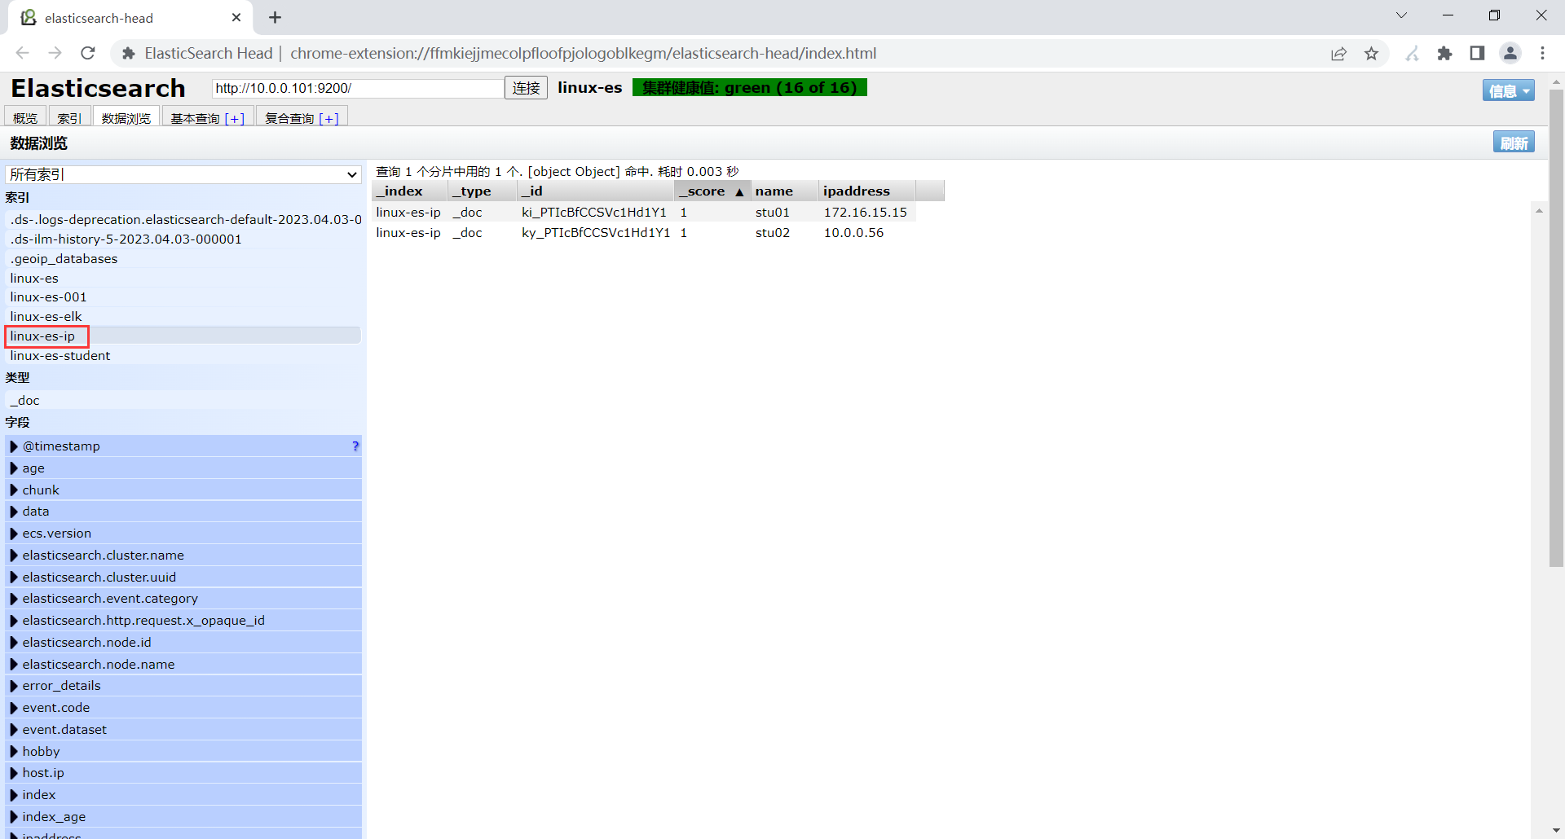This screenshot has height=839, width=1565.
Task: Close the elasticsearch-head tab
Action: click(236, 17)
